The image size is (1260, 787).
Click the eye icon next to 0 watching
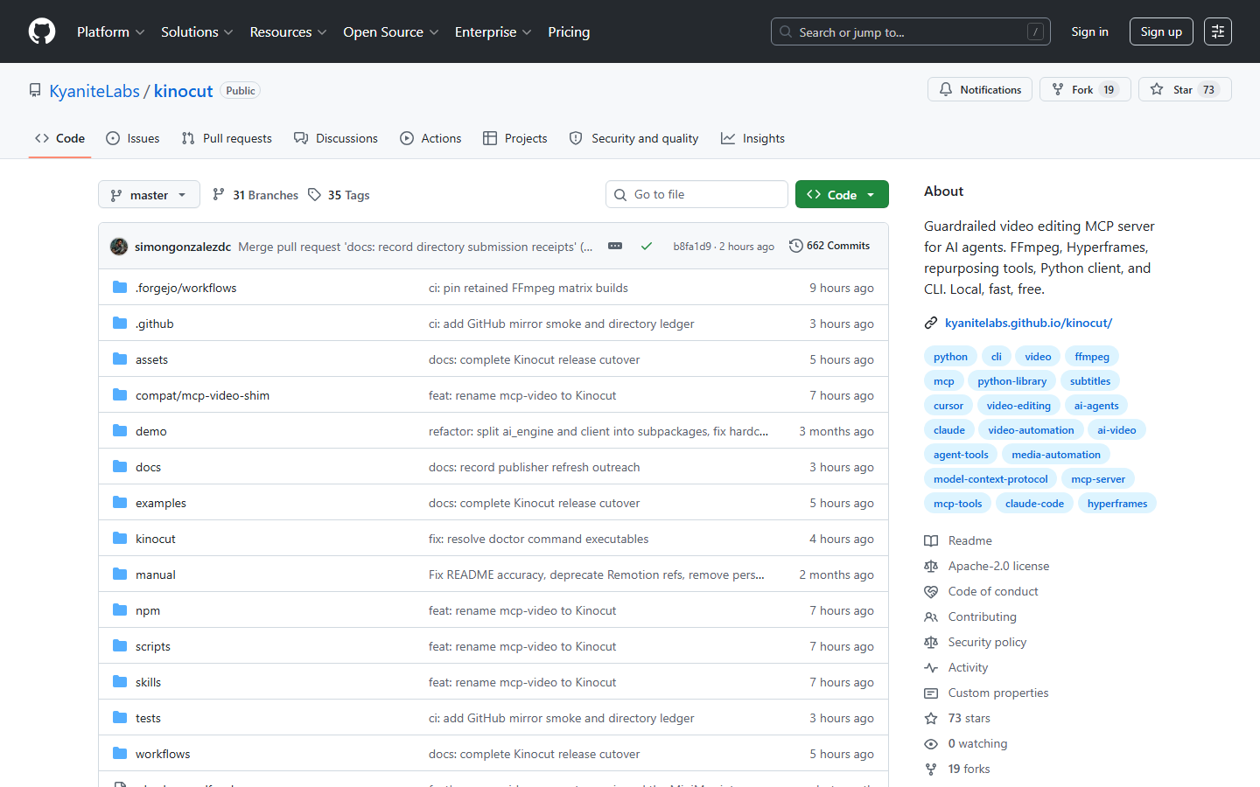point(931,744)
